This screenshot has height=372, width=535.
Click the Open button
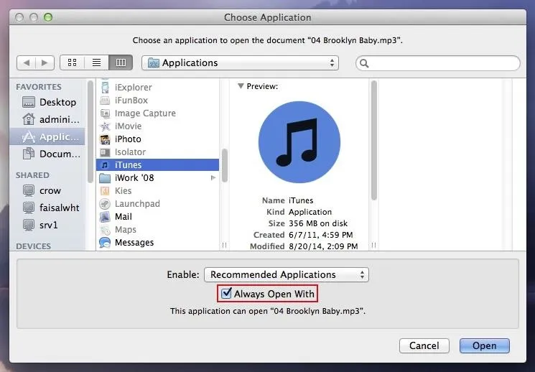(x=485, y=345)
